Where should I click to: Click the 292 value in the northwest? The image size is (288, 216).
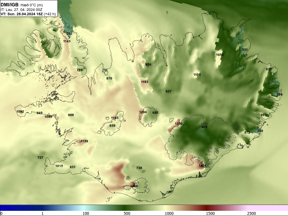(69, 33)
